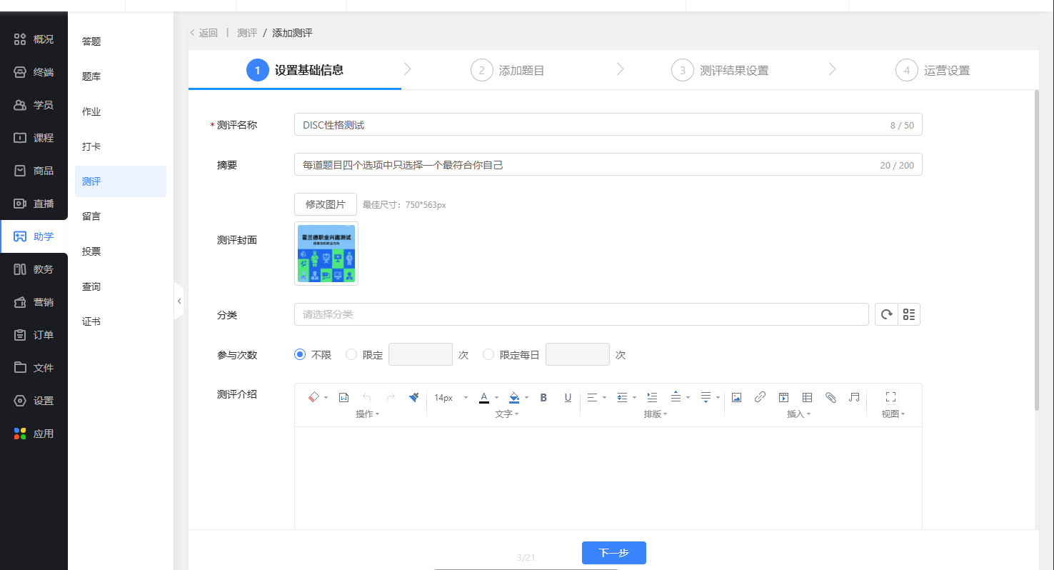This screenshot has height=570, width=1054.
Task: Collapse the secondary sidebar panel
Action: [179, 301]
